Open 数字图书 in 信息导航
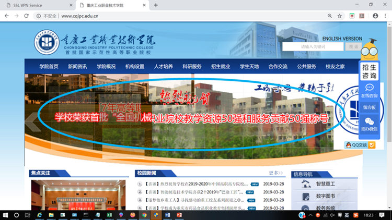 point(325,197)
